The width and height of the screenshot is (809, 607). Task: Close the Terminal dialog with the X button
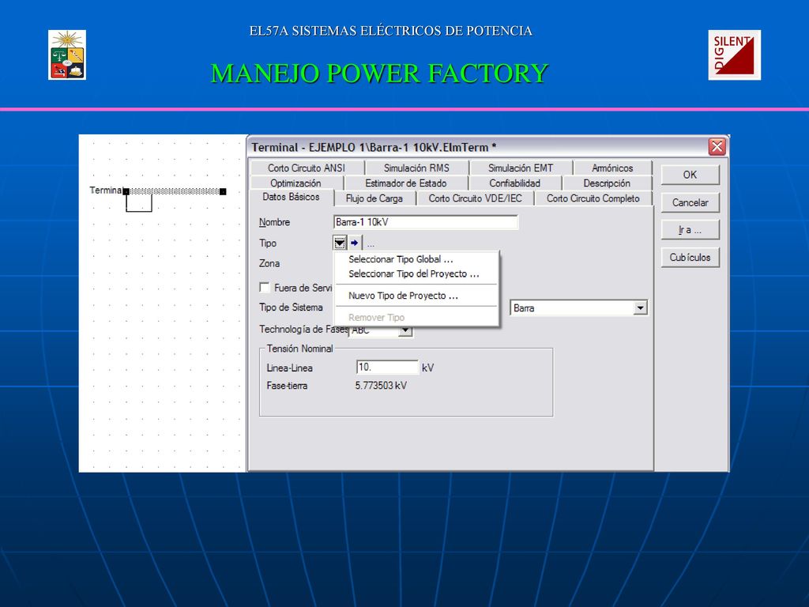coord(717,147)
